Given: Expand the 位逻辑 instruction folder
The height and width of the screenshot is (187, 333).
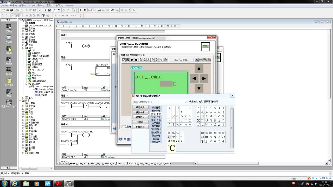Looking at the screenshot, I should (x=23, y=106).
